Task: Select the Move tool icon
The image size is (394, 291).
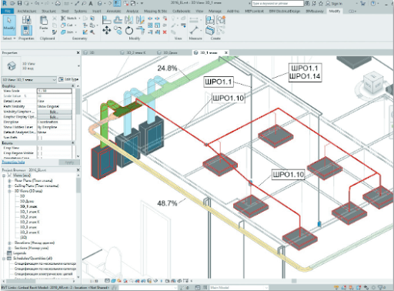Action: pyautogui.click(x=106, y=31)
